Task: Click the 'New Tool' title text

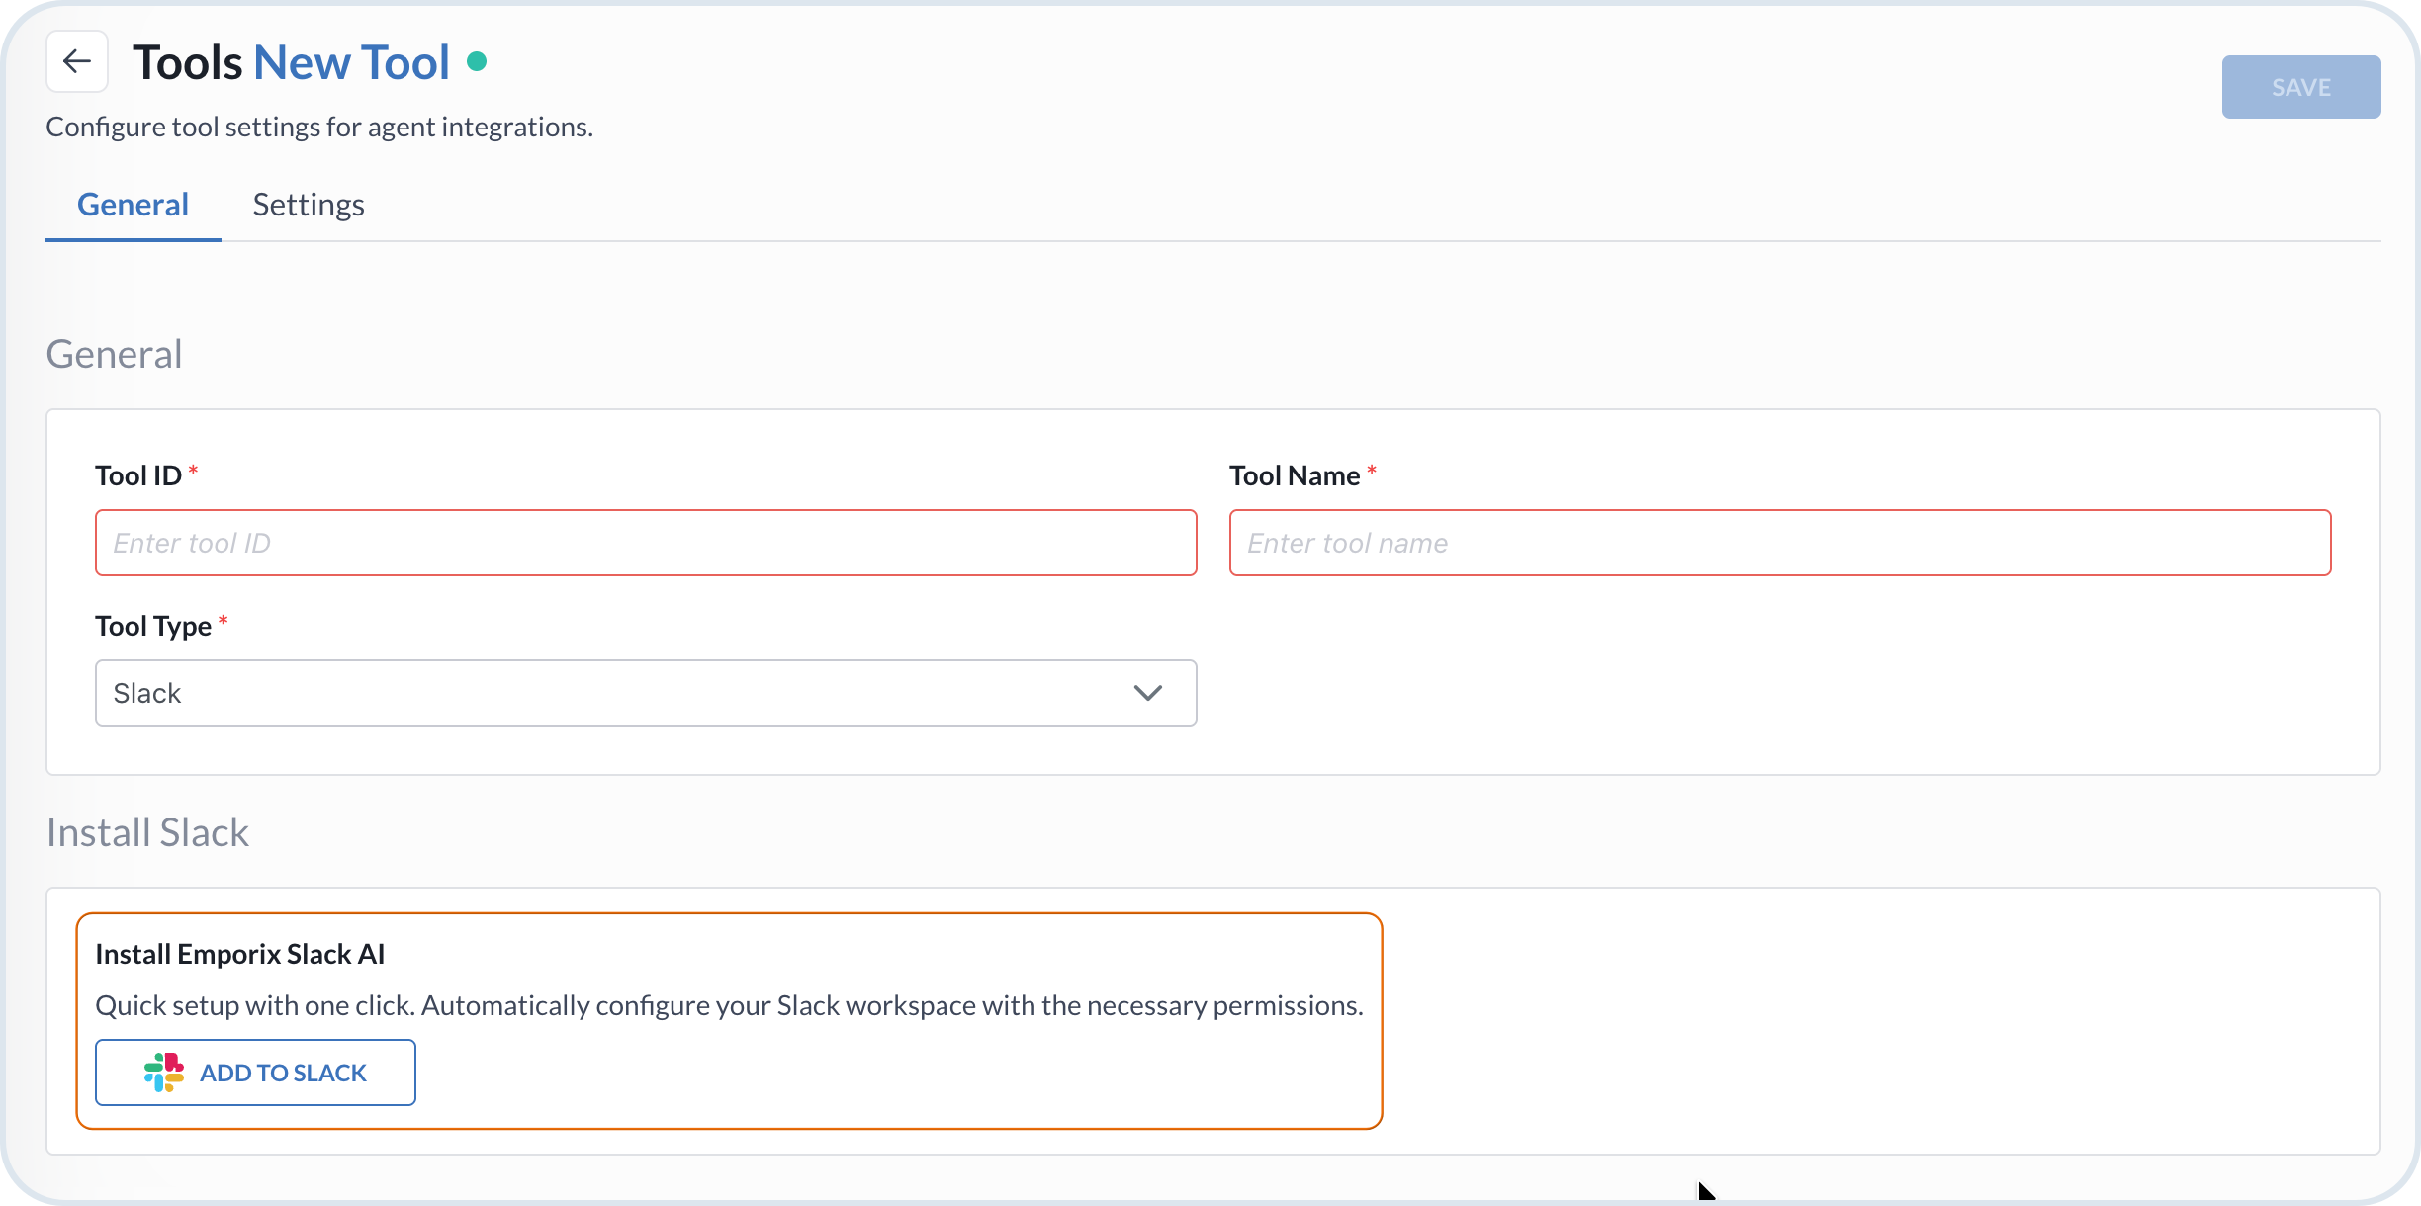Action: pyautogui.click(x=351, y=62)
